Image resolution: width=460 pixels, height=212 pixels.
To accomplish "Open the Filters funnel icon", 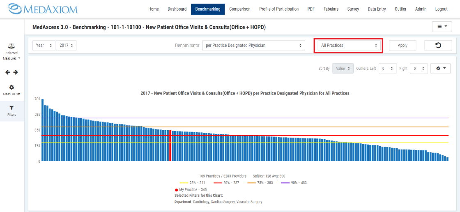I will [x=11, y=108].
